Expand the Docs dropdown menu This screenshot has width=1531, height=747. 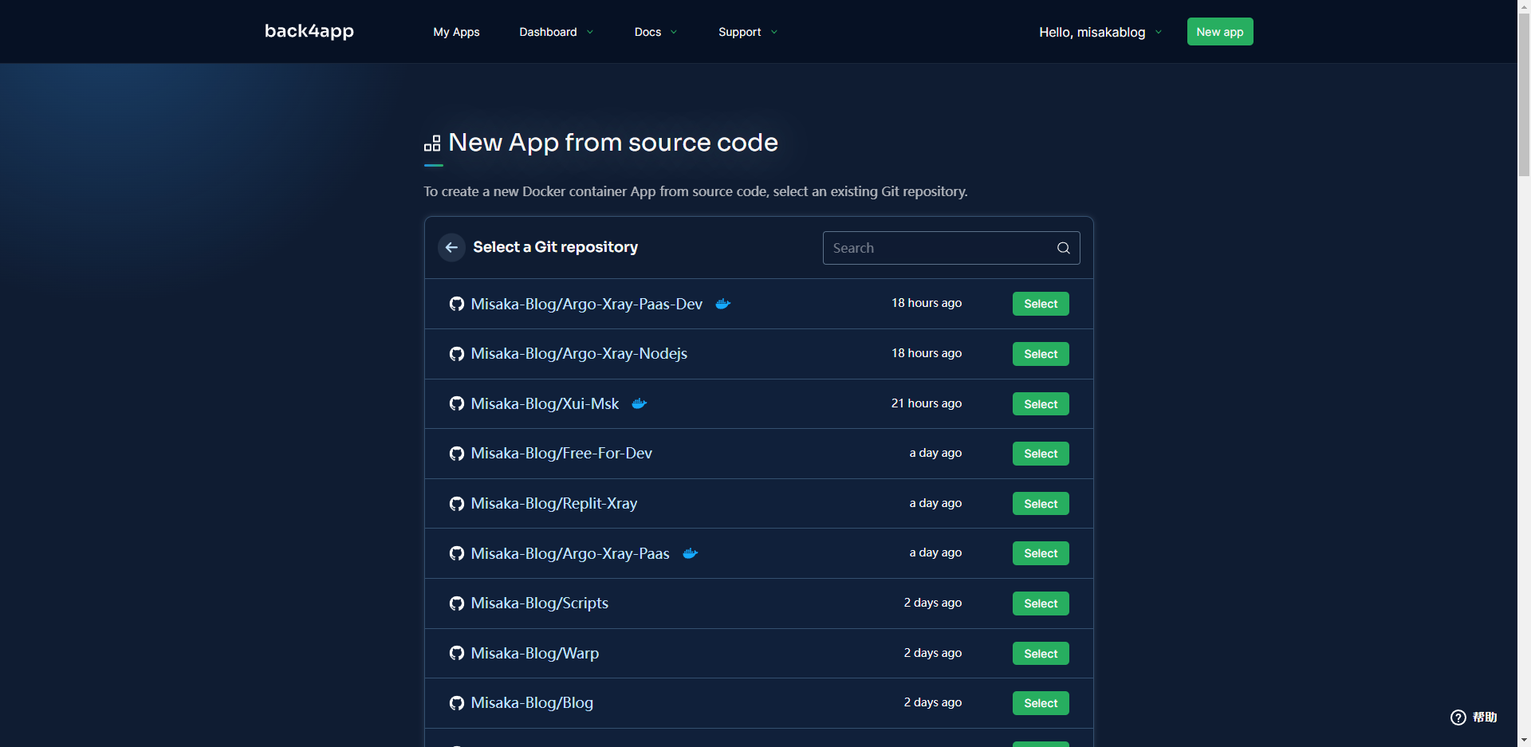click(655, 32)
